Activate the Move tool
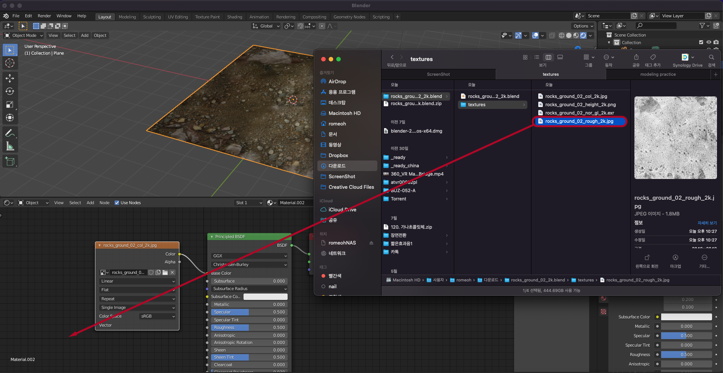723x373 pixels. coord(10,78)
